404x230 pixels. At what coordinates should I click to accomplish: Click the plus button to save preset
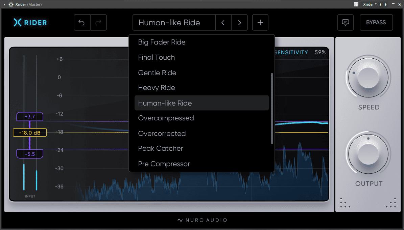(x=260, y=23)
